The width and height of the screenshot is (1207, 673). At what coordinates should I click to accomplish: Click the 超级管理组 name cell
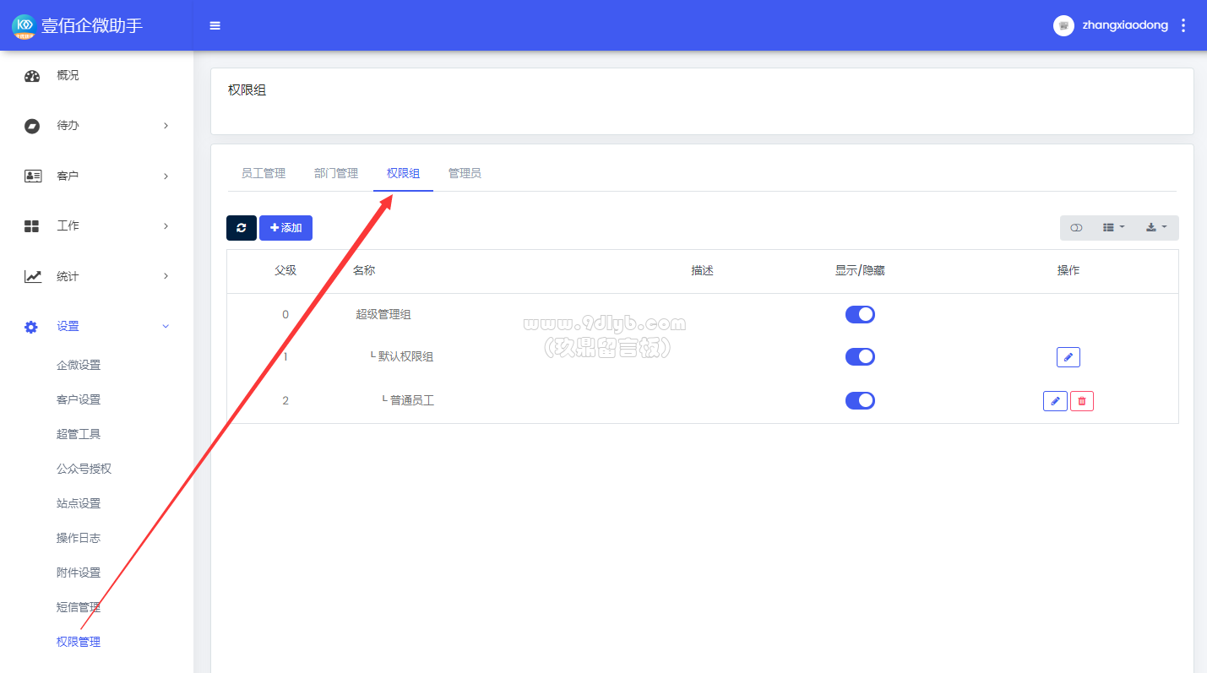383,315
